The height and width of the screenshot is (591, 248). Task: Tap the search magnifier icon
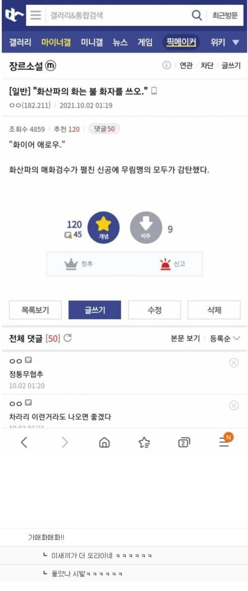tap(196, 15)
